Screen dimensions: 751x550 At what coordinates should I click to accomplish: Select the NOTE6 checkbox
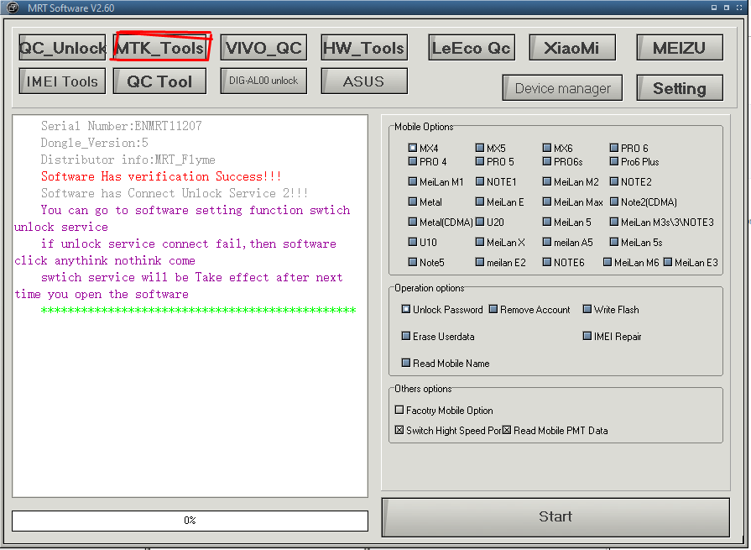546,262
